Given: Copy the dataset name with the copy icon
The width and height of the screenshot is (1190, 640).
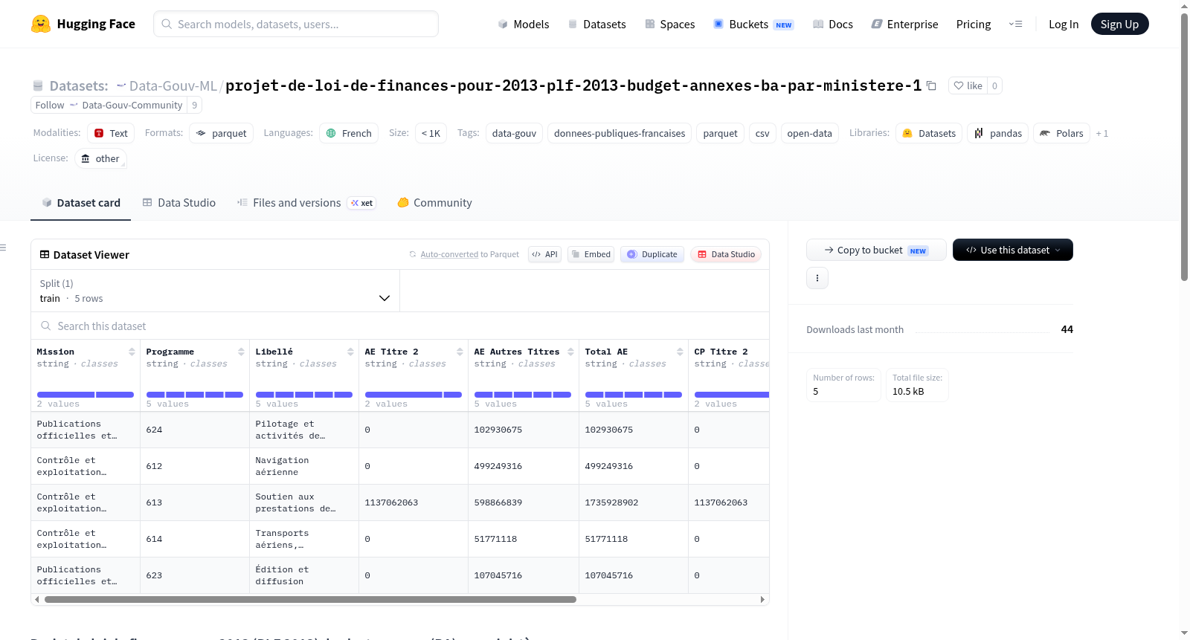Looking at the screenshot, I should click(931, 85).
